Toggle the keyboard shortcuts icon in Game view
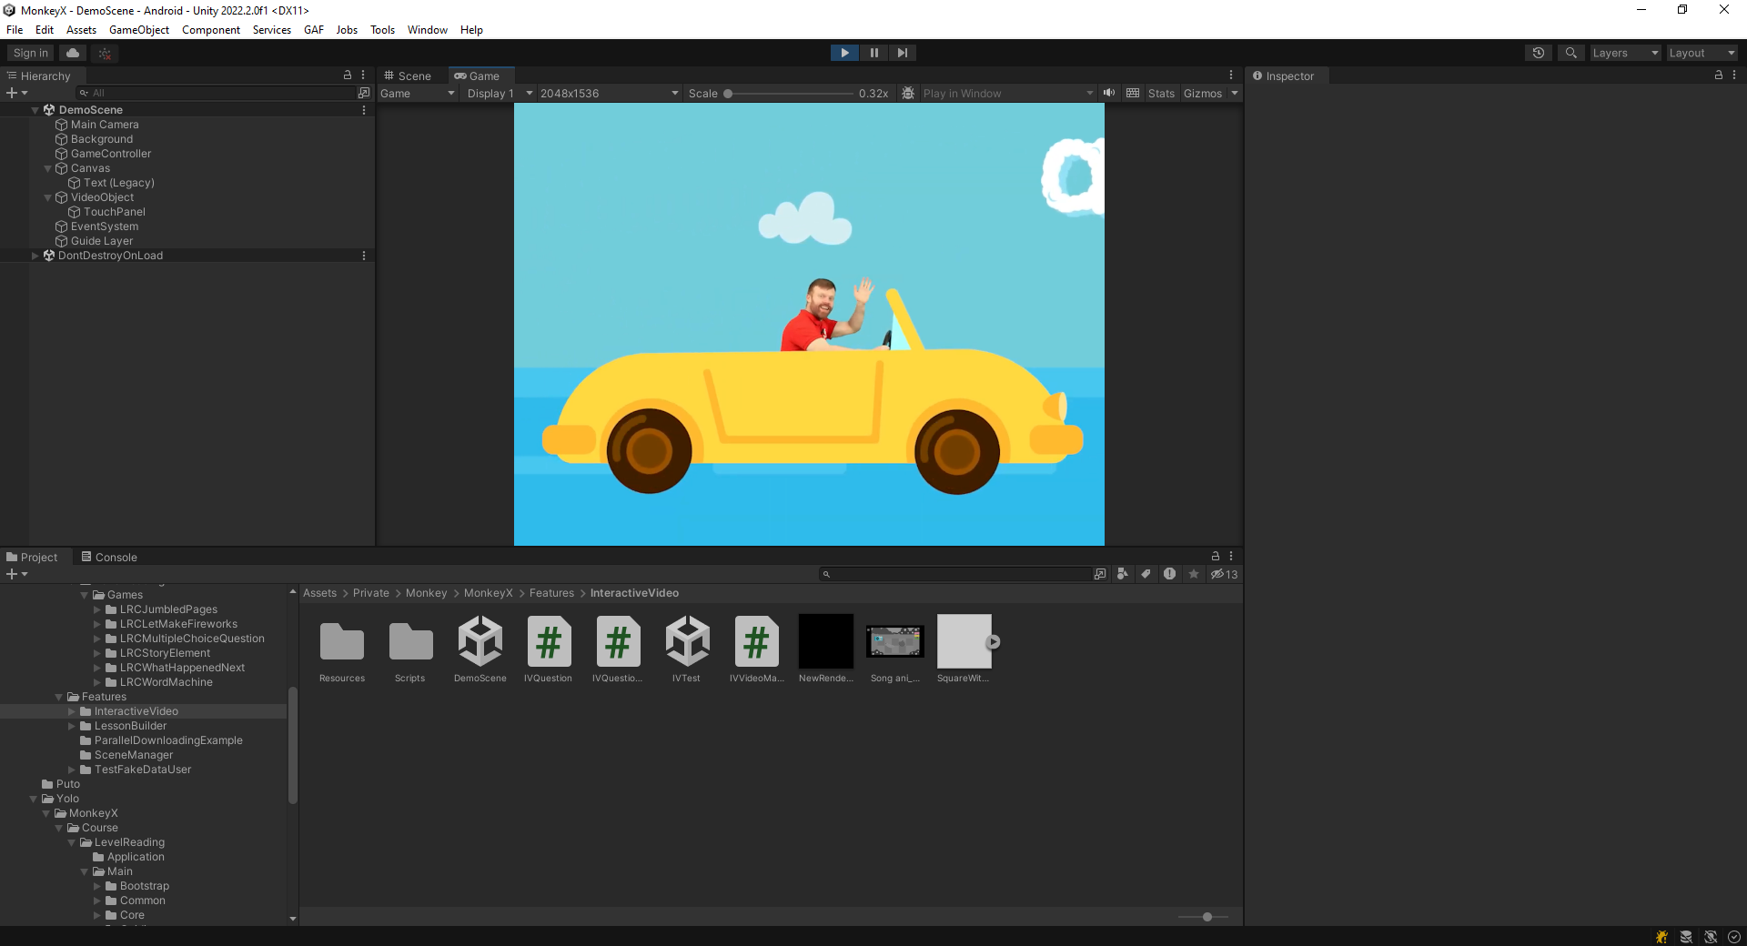 [x=1133, y=93]
